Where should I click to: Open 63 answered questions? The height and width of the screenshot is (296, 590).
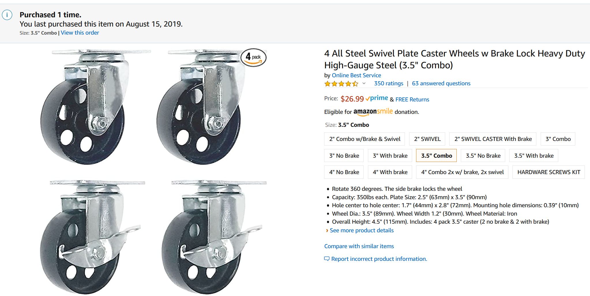441,84
